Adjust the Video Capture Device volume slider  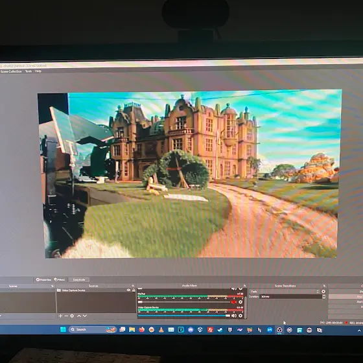point(184,316)
